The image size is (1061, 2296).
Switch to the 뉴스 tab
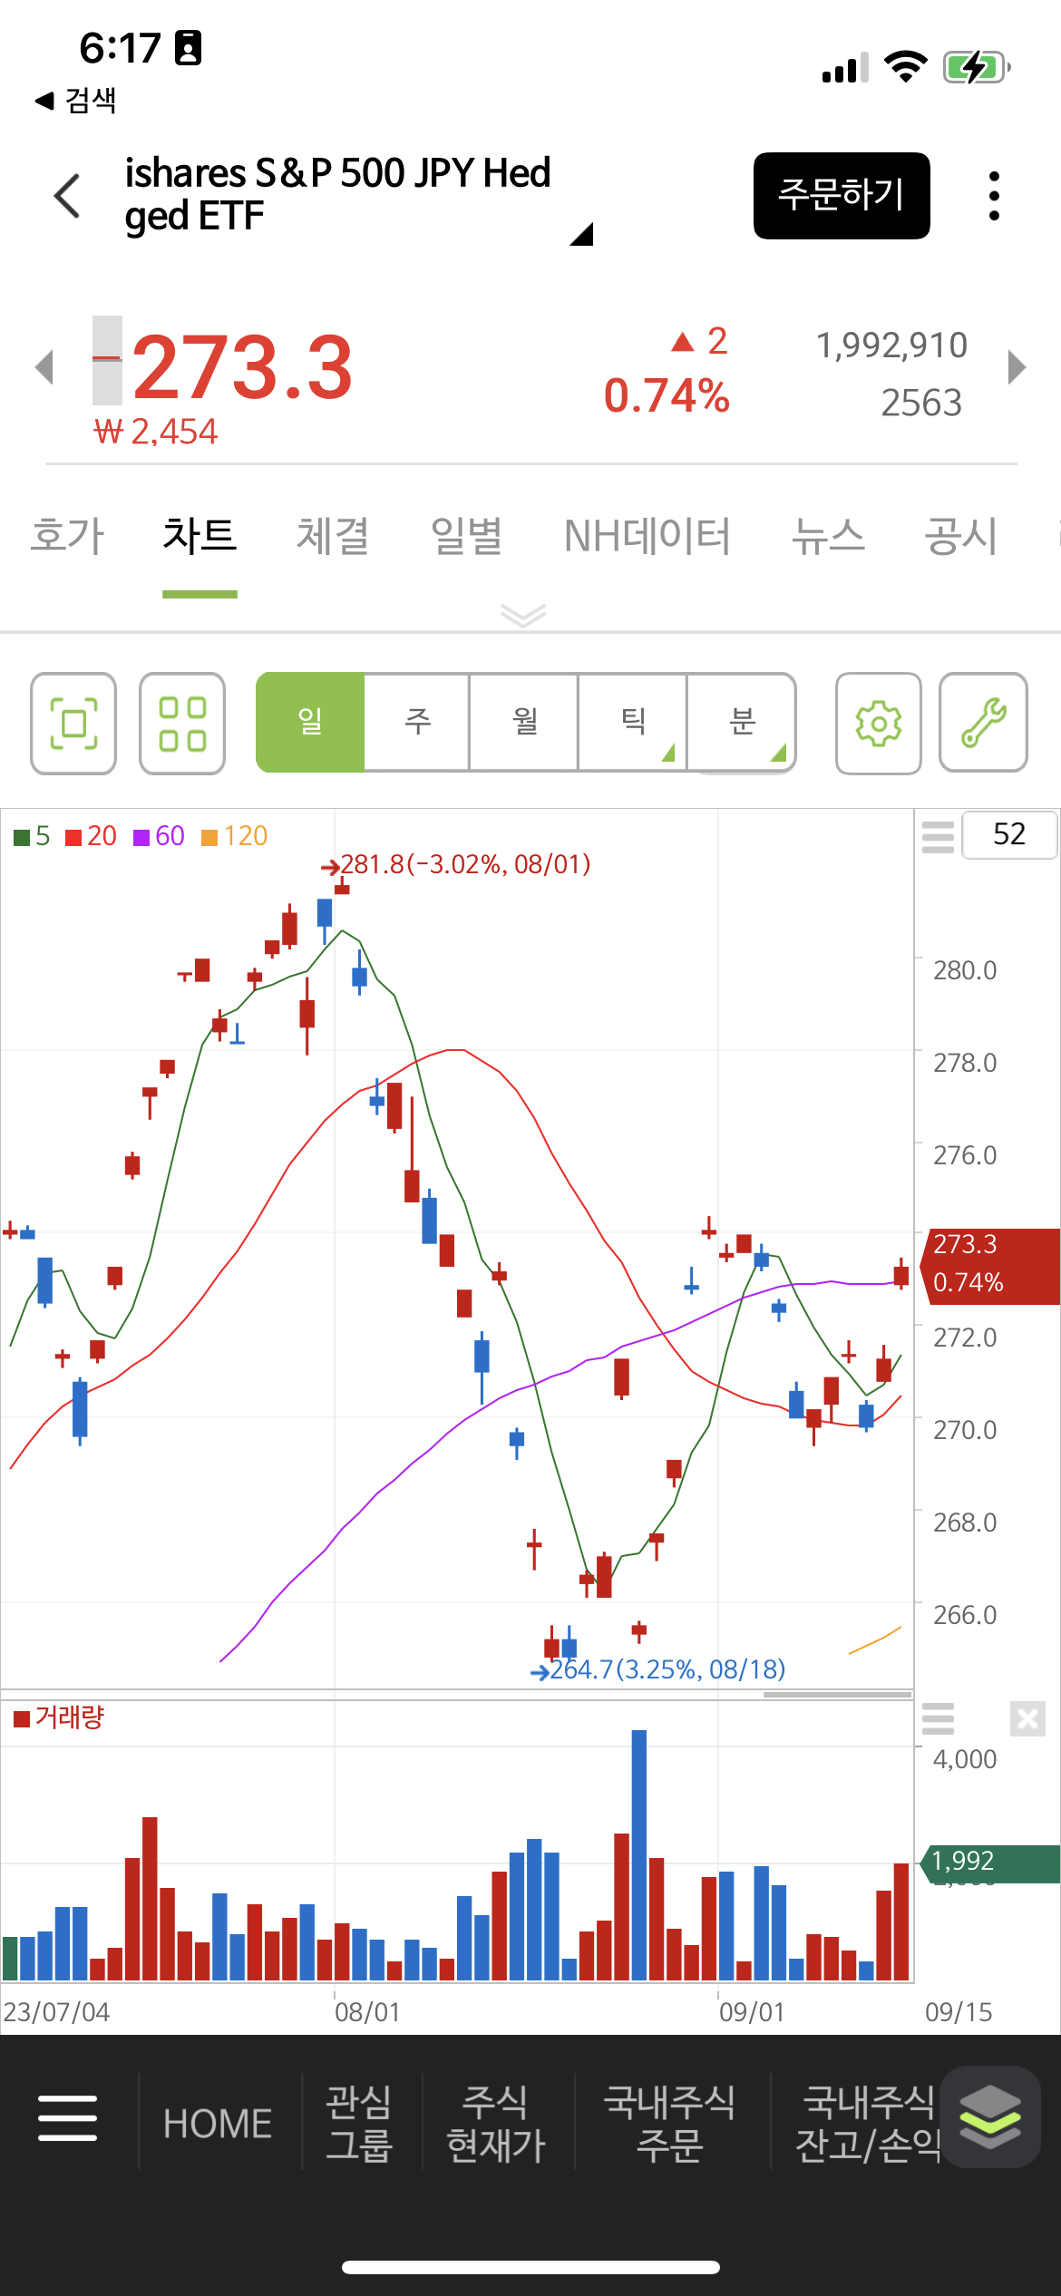pyautogui.click(x=827, y=535)
